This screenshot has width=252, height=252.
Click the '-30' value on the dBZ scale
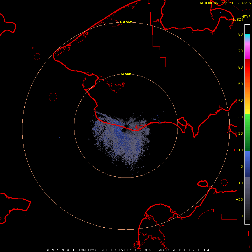(239, 216)
